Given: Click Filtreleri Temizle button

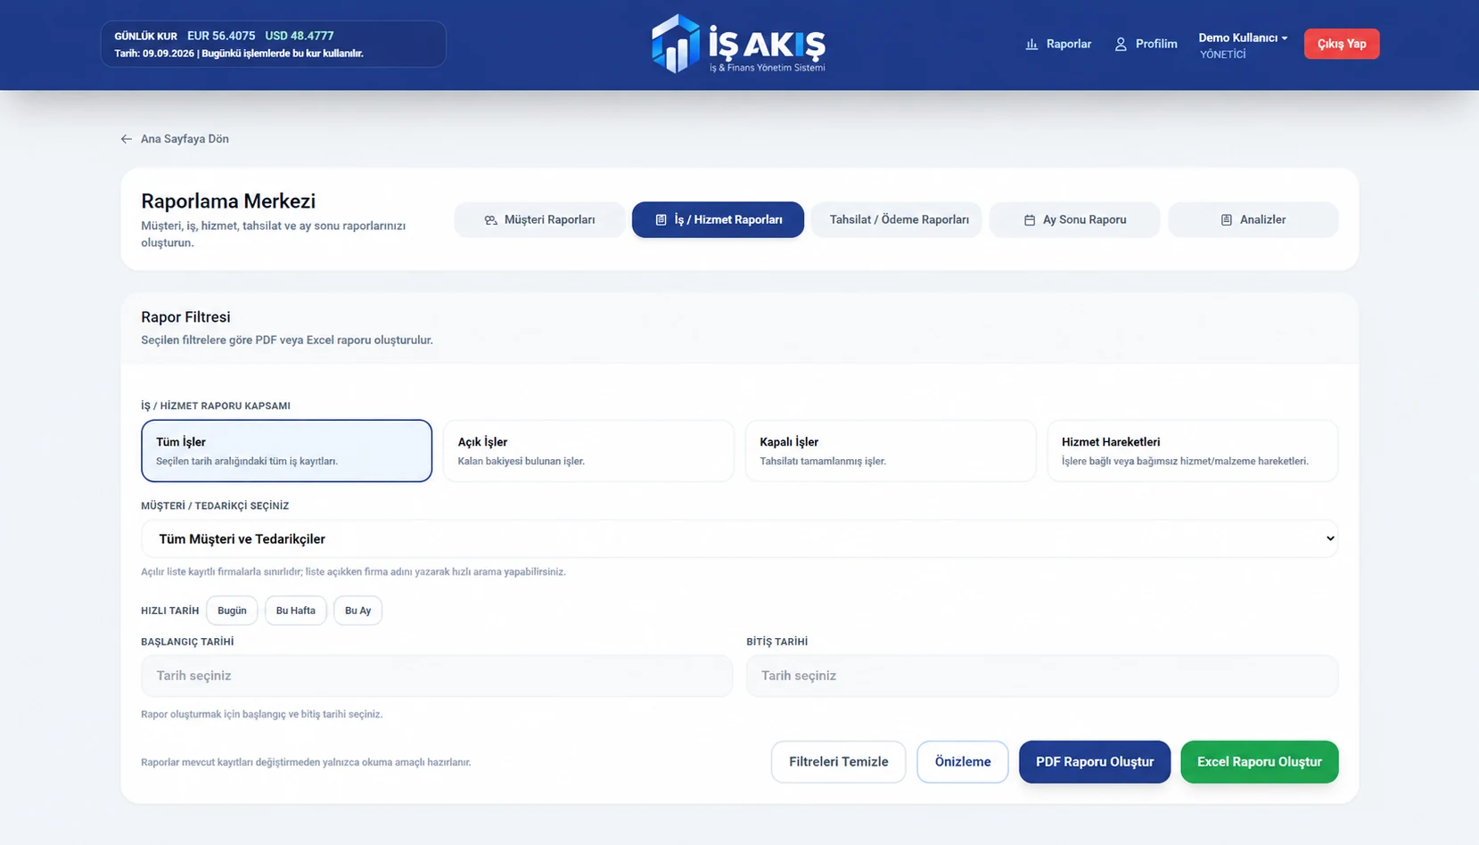Looking at the screenshot, I should point(838,762).
